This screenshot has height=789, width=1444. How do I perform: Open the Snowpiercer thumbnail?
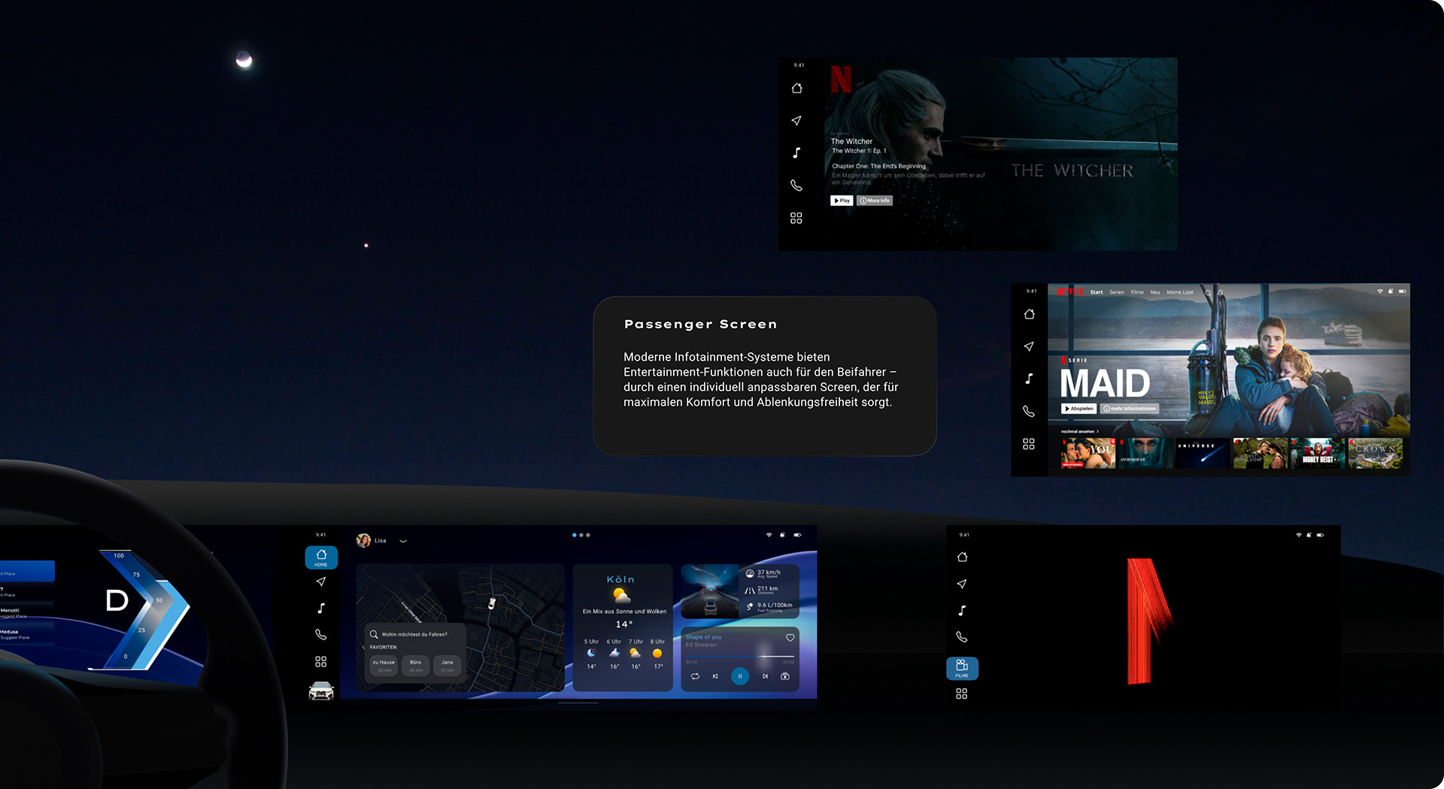coord(1145,453)
